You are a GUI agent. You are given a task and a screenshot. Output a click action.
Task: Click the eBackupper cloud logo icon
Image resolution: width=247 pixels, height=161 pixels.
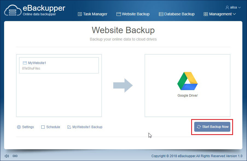click(x=13, y=10)
